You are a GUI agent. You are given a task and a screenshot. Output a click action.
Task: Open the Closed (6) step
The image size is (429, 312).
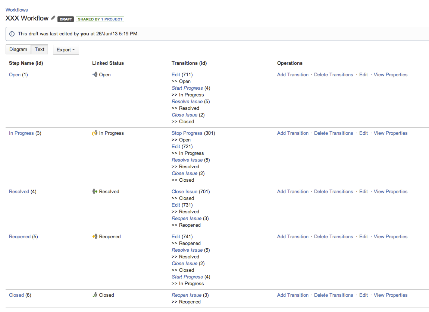tap(16, 295)
